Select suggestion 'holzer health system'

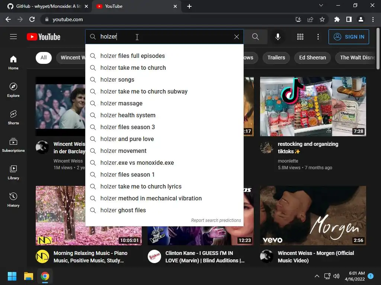tap(164, 115)
